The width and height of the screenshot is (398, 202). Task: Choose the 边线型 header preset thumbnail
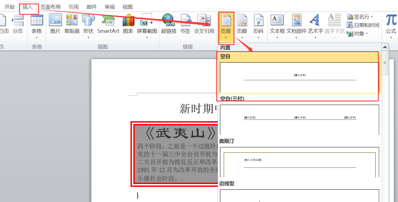tap(299, 196)
